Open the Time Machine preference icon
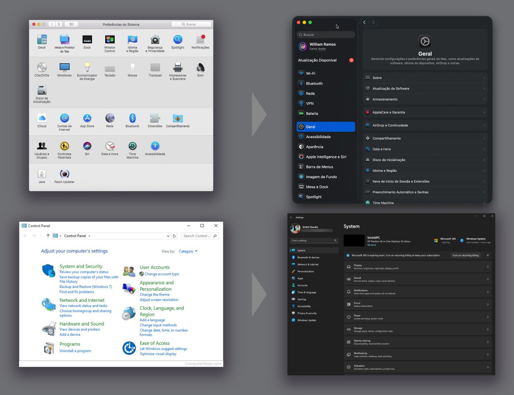514x395 pixels. tap(132, 147)
